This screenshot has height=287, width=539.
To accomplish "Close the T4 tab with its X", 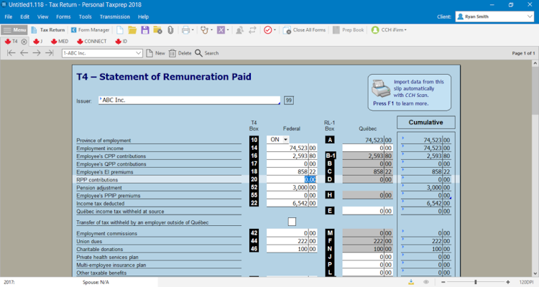I will 24,42.
